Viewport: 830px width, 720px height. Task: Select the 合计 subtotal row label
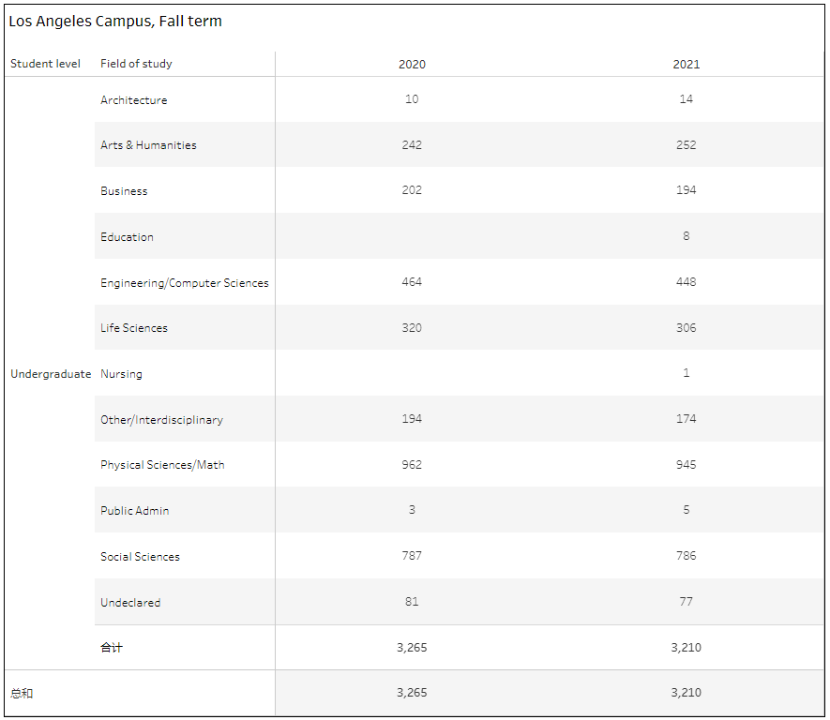click(112, 647)
